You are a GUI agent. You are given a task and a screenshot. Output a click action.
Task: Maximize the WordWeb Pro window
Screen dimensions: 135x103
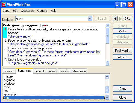(124, 5)
